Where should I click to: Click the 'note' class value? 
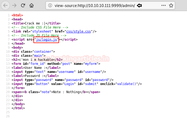[46, 92]
